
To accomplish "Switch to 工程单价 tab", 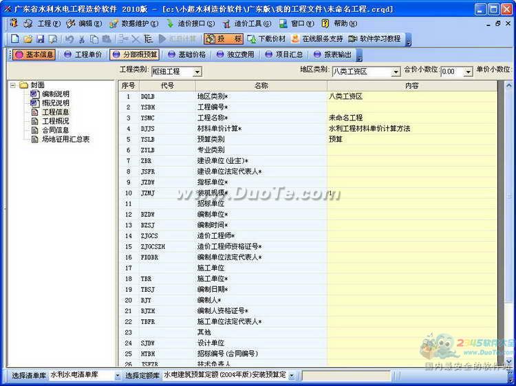I will tap(83, 54).
